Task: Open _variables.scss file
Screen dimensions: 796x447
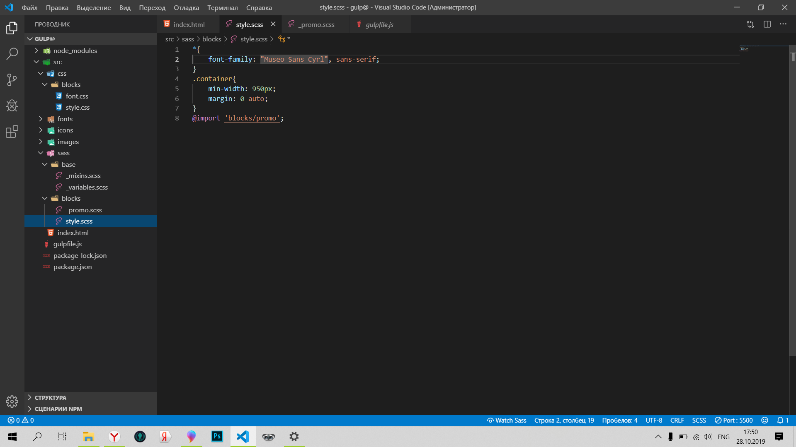Action: pos(91,187)
